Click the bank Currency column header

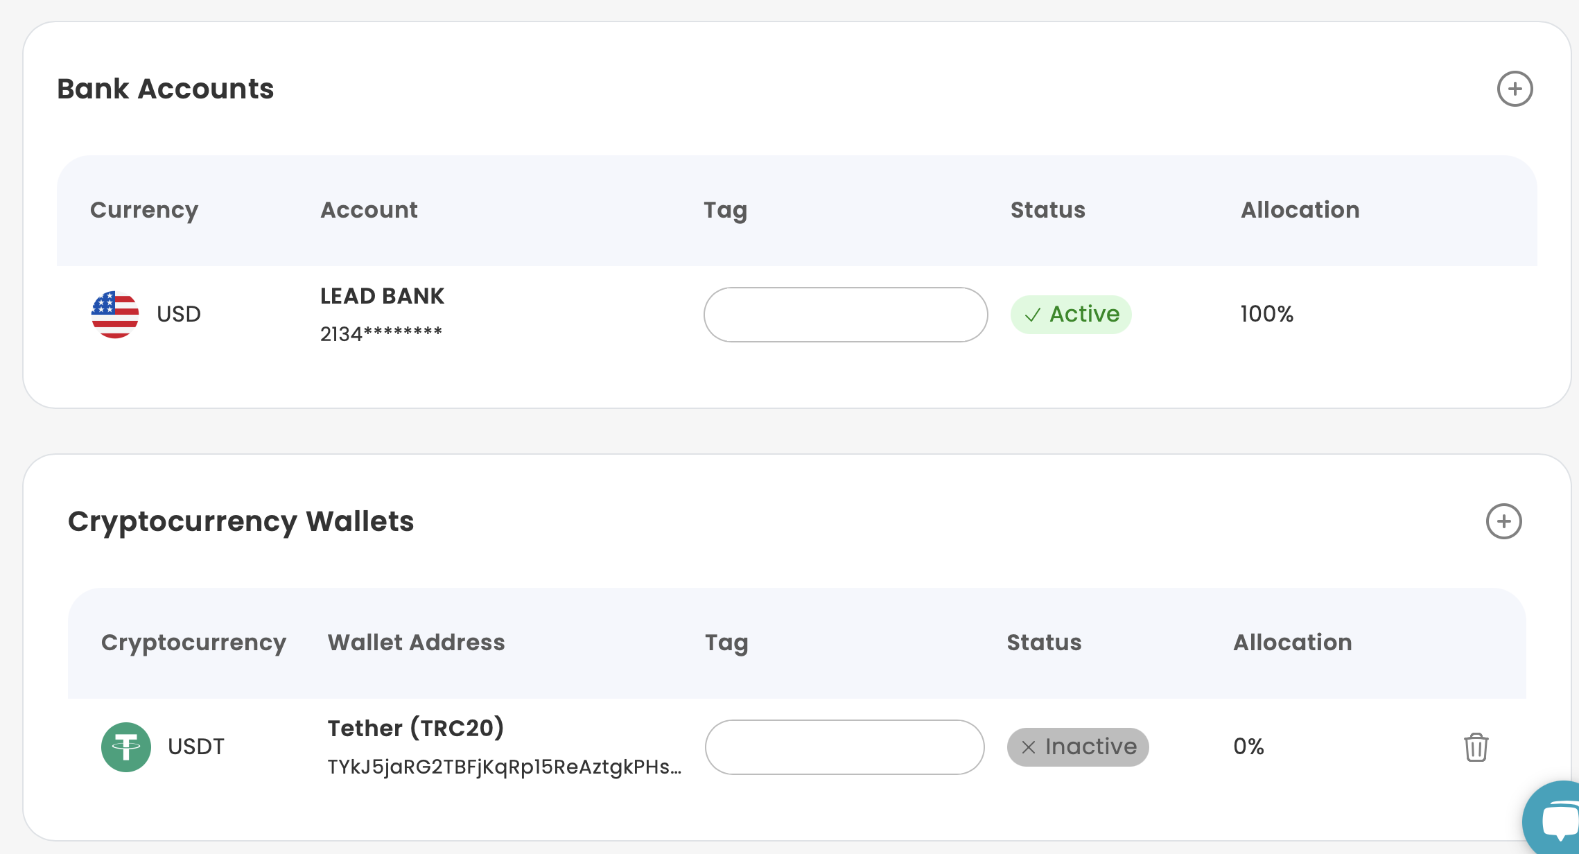(x=144, y=210)
